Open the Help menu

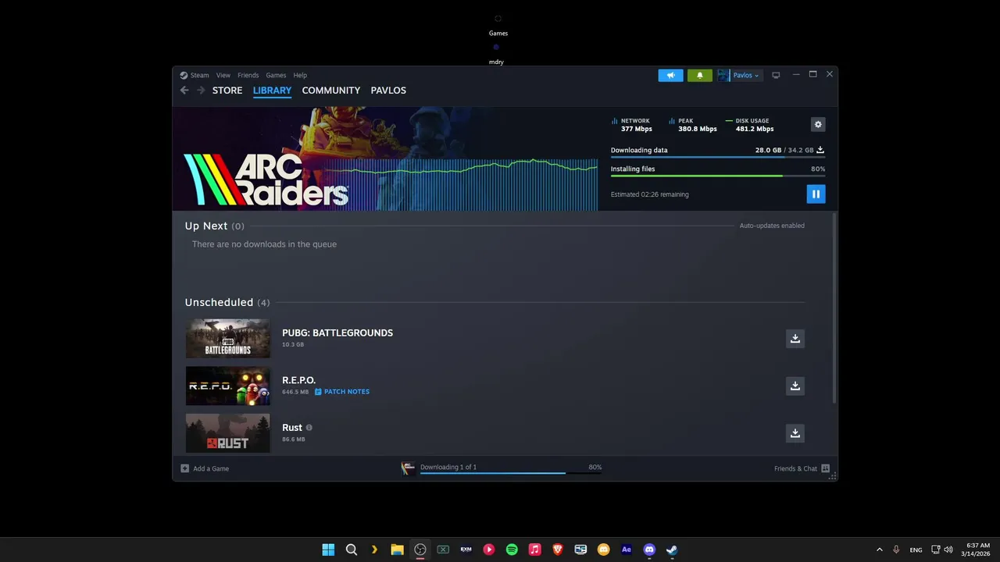(300, 76)
